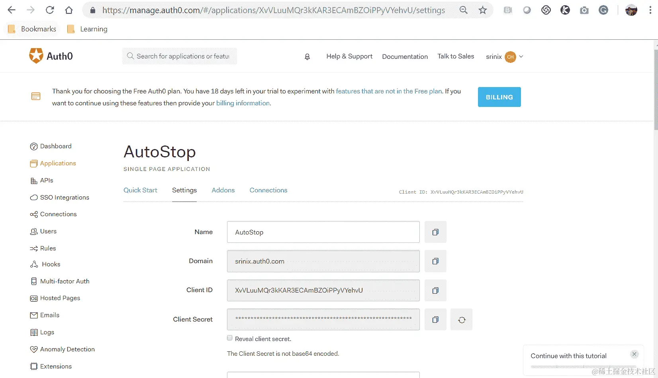Open Dashboard in the sidebar
Screen dimensions: 658x378
pyautogui.click(x=51, y=146)
